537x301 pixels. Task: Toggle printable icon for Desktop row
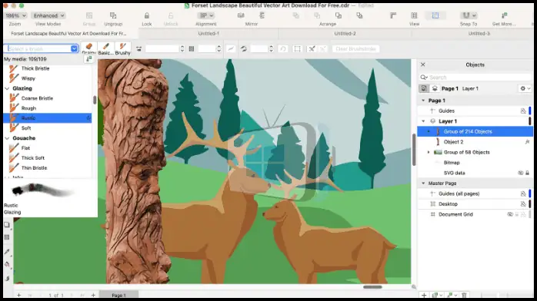(523, 204)
